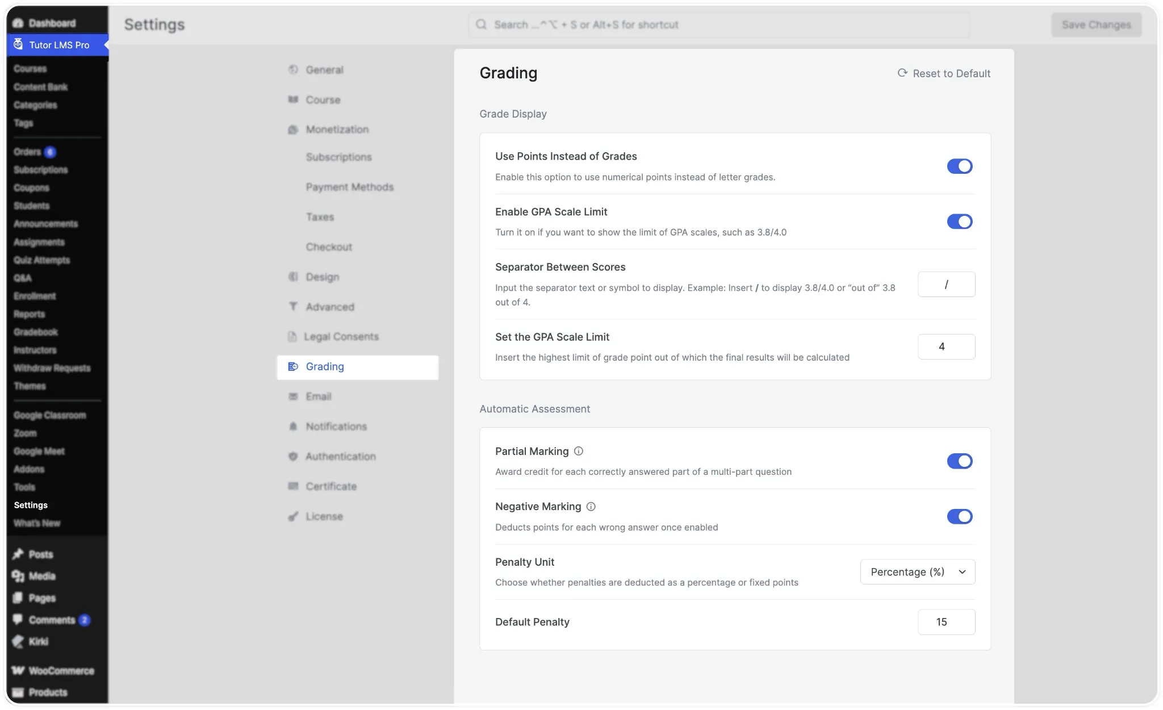This screenshot has height=710, width=1163.
Task: Open Themes in the Tutor LMS sidebar
Action: (30, 386)
